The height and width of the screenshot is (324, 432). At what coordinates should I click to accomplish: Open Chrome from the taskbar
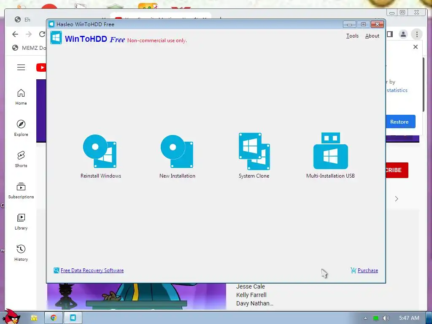coord(54,318)
